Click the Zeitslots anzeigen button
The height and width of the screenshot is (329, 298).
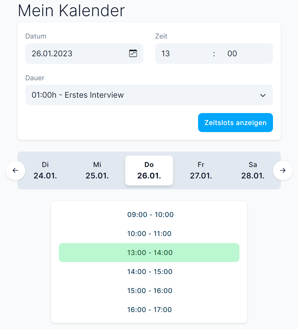[235, 123]
